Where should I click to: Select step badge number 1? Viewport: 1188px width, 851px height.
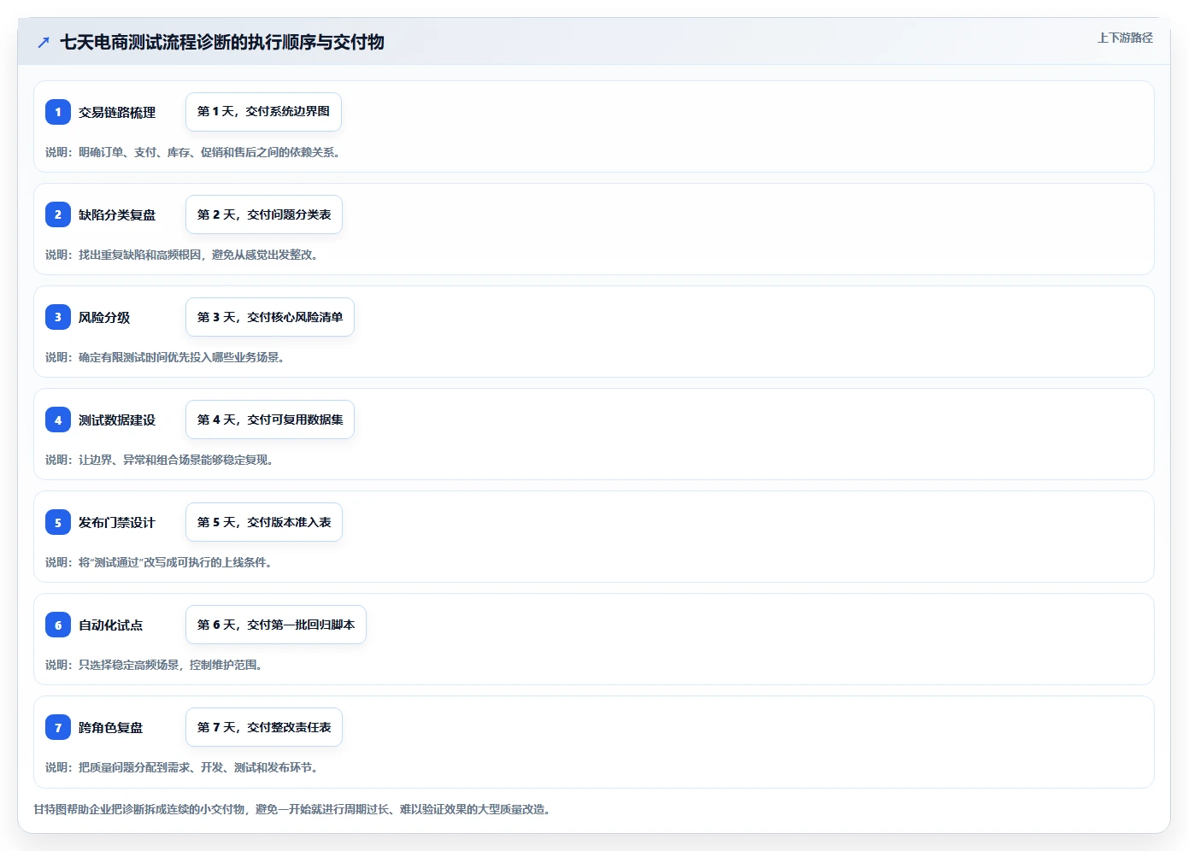point(58,112)
